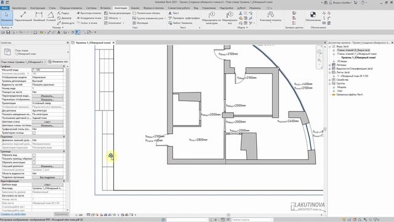Image resolution: width=394 pixels, height=222 pixels.
Task: Select Связанные файлы Revit in browser
Action: [350, 94]
